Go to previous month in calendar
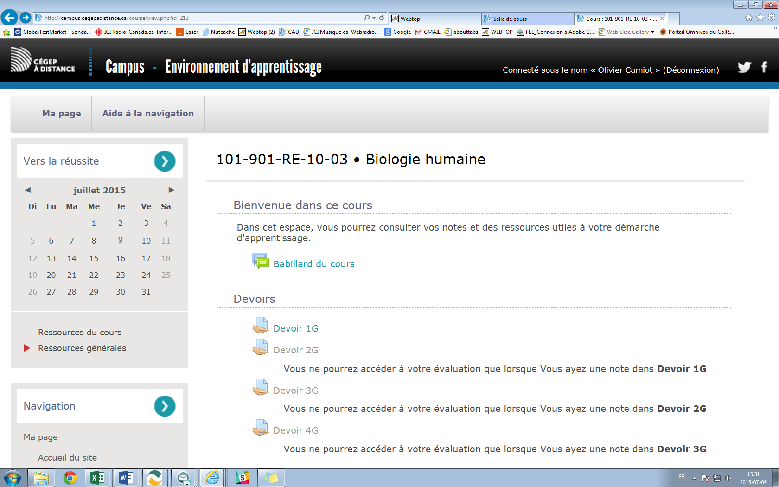This screenshot has height=487, width=779. pos(28,190)
